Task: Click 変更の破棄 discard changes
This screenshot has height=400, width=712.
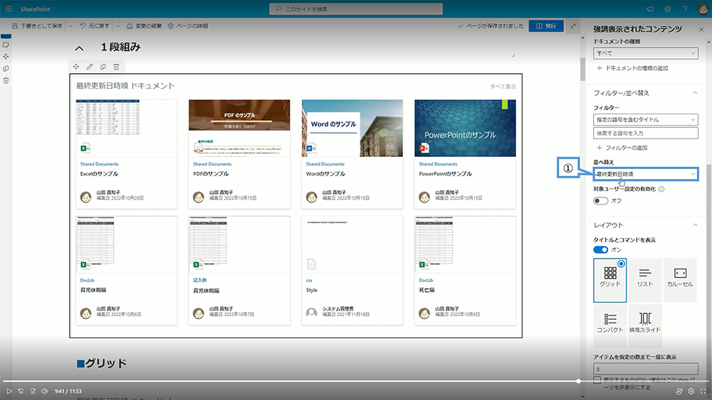Action: click(x=144, y=26)
